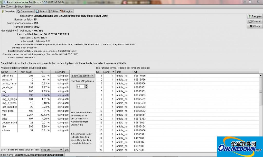Click term 00676353 in top terms

click(140, 119)
